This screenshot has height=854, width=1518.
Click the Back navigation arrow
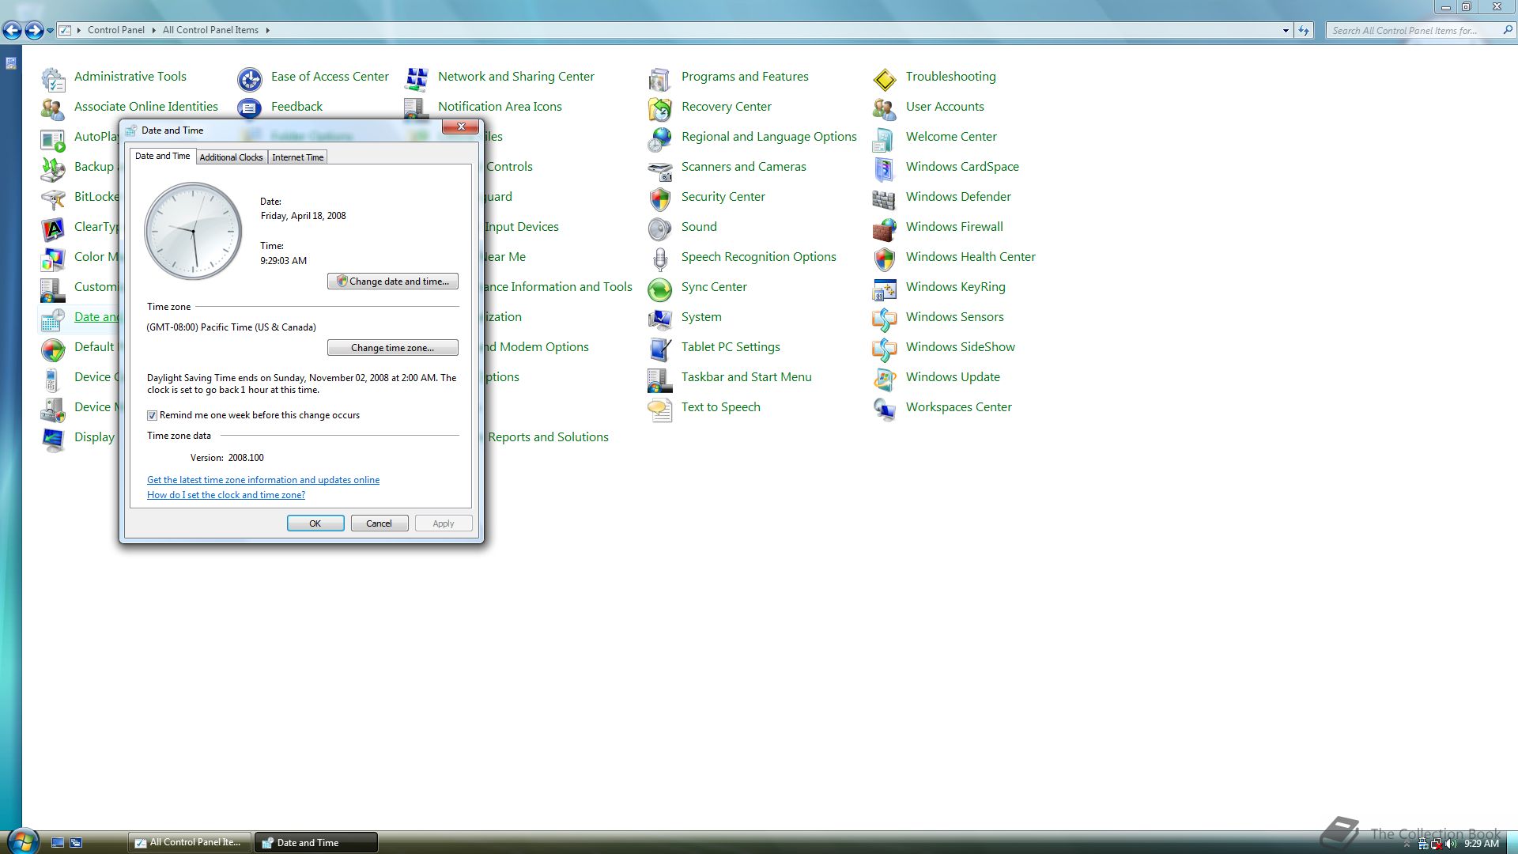click(12, 30)
